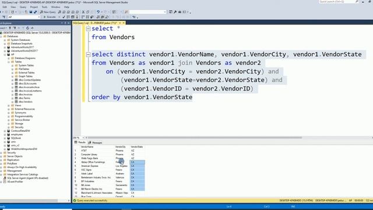Click the Execute query button

[x=50, y=17]
